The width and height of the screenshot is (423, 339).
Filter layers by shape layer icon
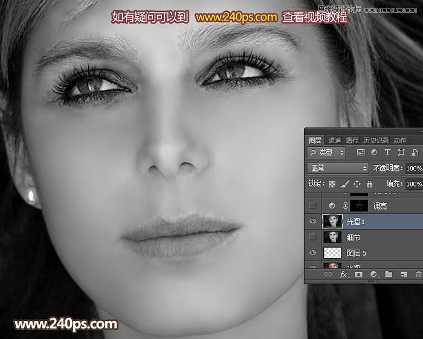pos(401,152)
